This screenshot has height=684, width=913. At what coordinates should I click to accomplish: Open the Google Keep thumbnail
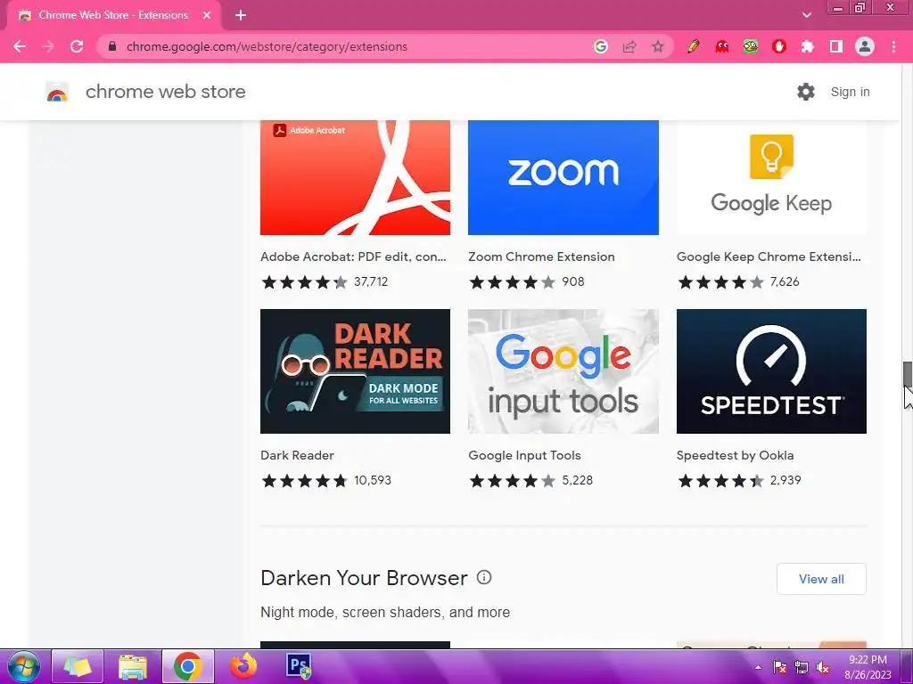click(x=771, y=177)
